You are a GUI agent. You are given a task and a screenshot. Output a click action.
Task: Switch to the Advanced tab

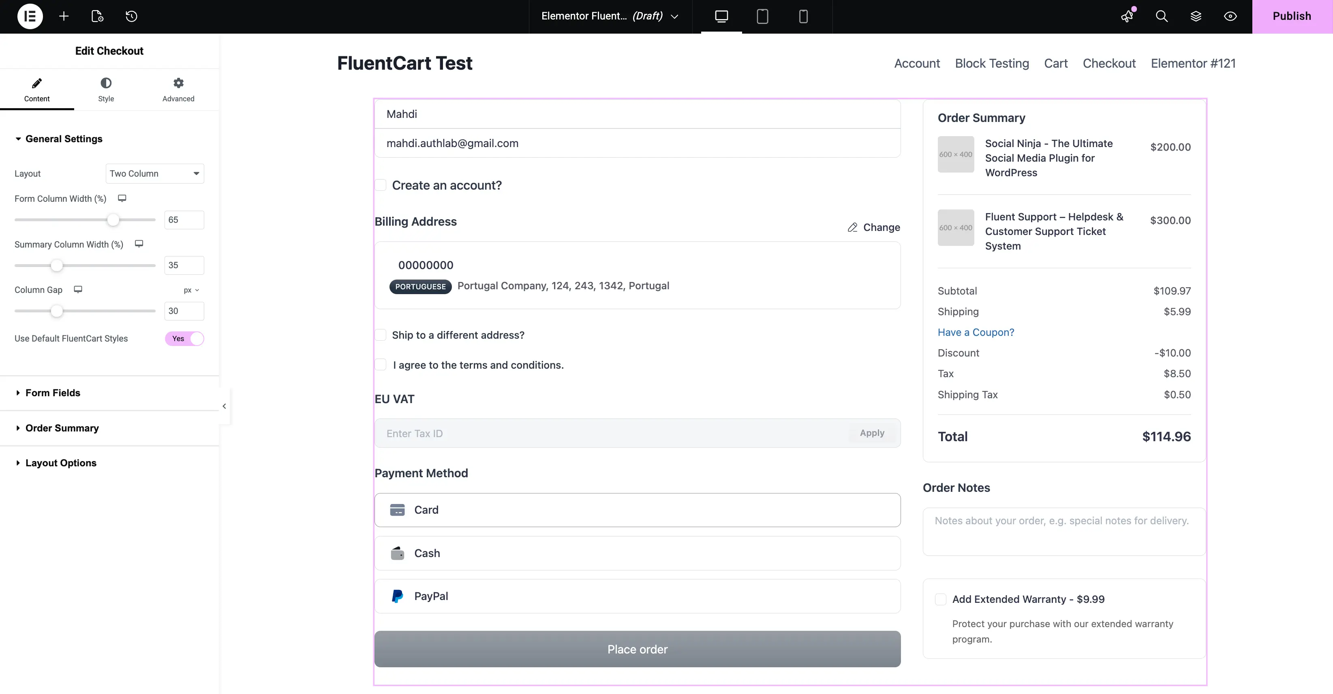(178, 90)
